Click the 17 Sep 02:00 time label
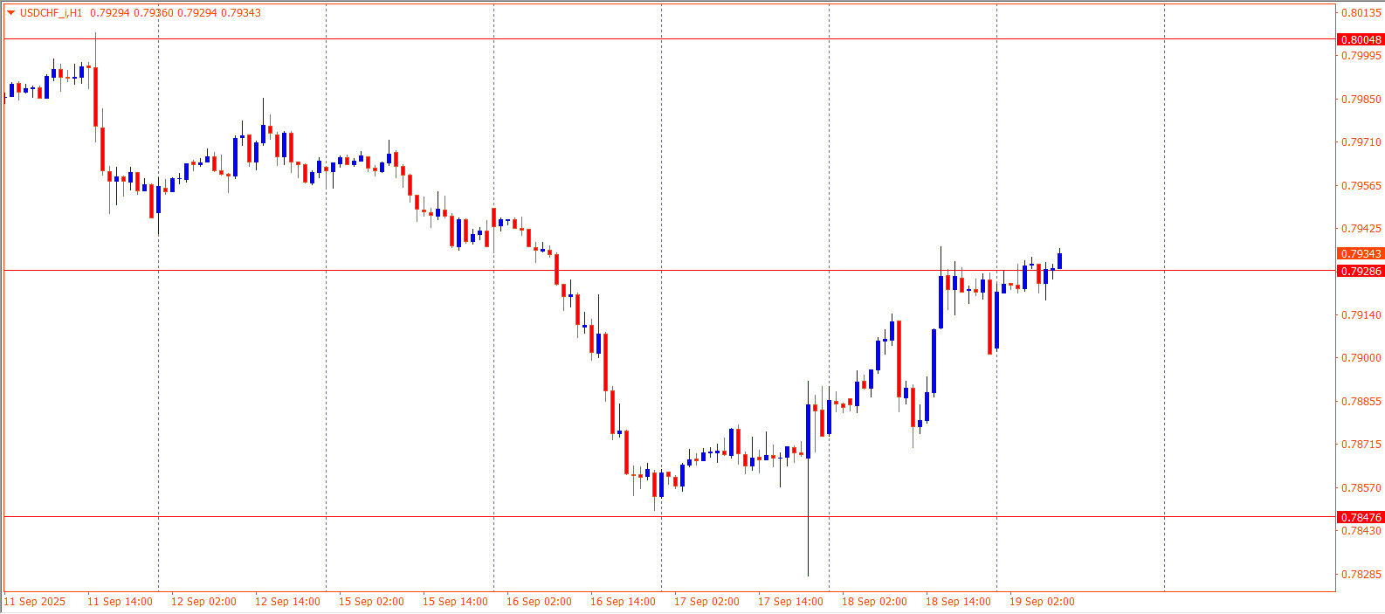Screen dimensions: 1385x614 (706, 602)
